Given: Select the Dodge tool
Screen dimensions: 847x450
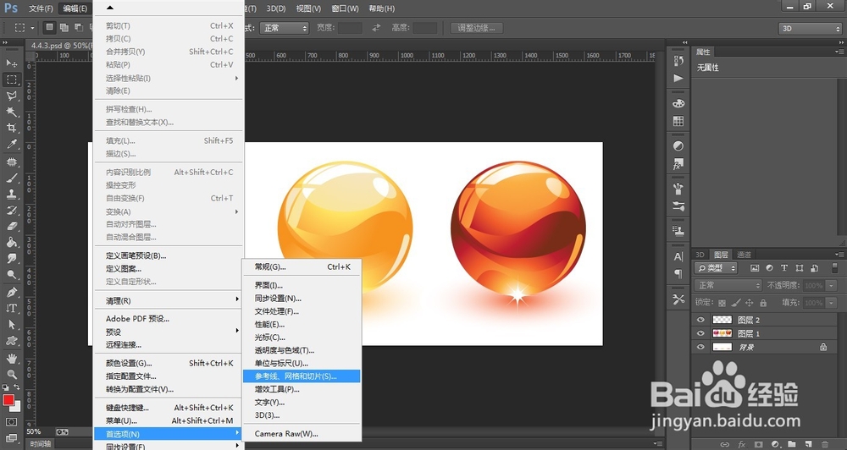Looking at the screenshot, I should point(11,275).
